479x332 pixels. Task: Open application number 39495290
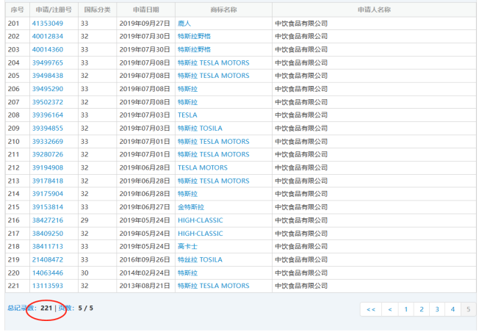(48, 89)
